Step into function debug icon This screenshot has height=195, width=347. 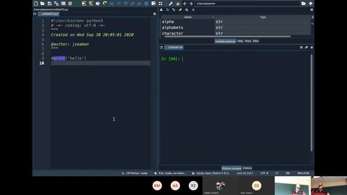[126, 3]
